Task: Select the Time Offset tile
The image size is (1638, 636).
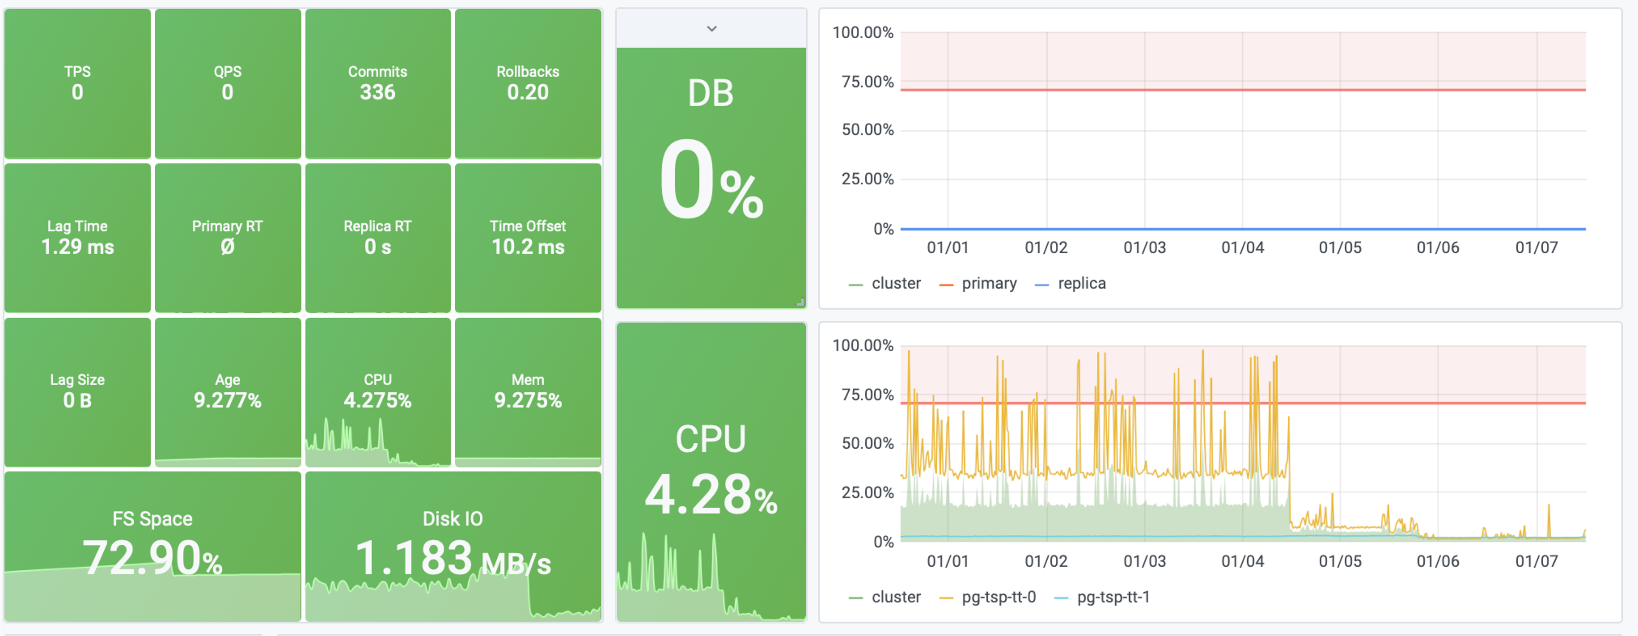Action: [528, 237]
